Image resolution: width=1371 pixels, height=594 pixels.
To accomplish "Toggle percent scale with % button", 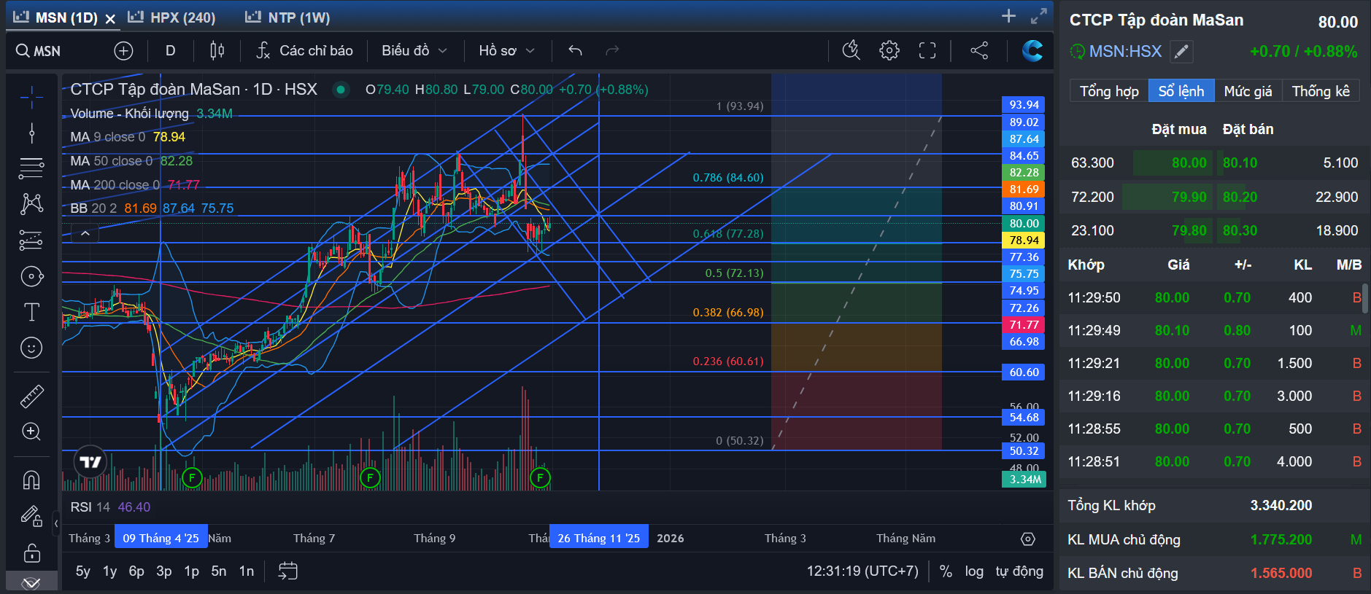I will click(946, 571).
